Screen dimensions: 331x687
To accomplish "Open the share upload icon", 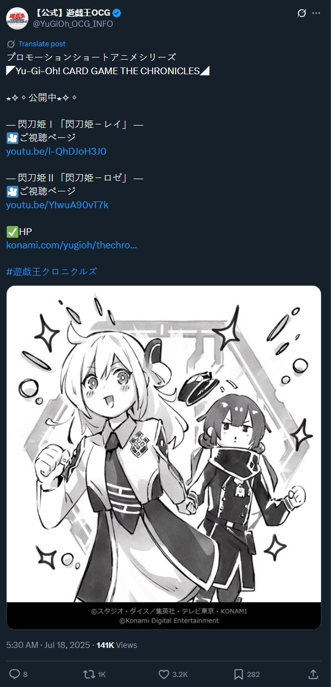I will click(x=313, y=674).
